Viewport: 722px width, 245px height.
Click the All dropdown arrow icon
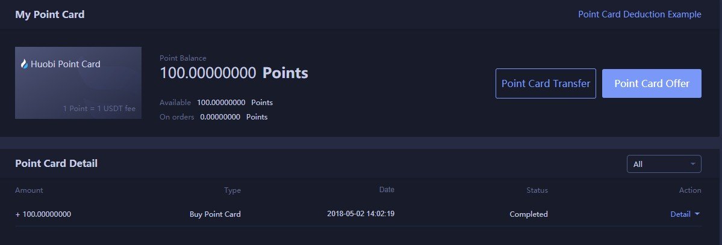tap(693, 164)
